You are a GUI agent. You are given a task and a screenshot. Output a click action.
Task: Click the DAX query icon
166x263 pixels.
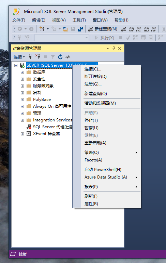154,29
